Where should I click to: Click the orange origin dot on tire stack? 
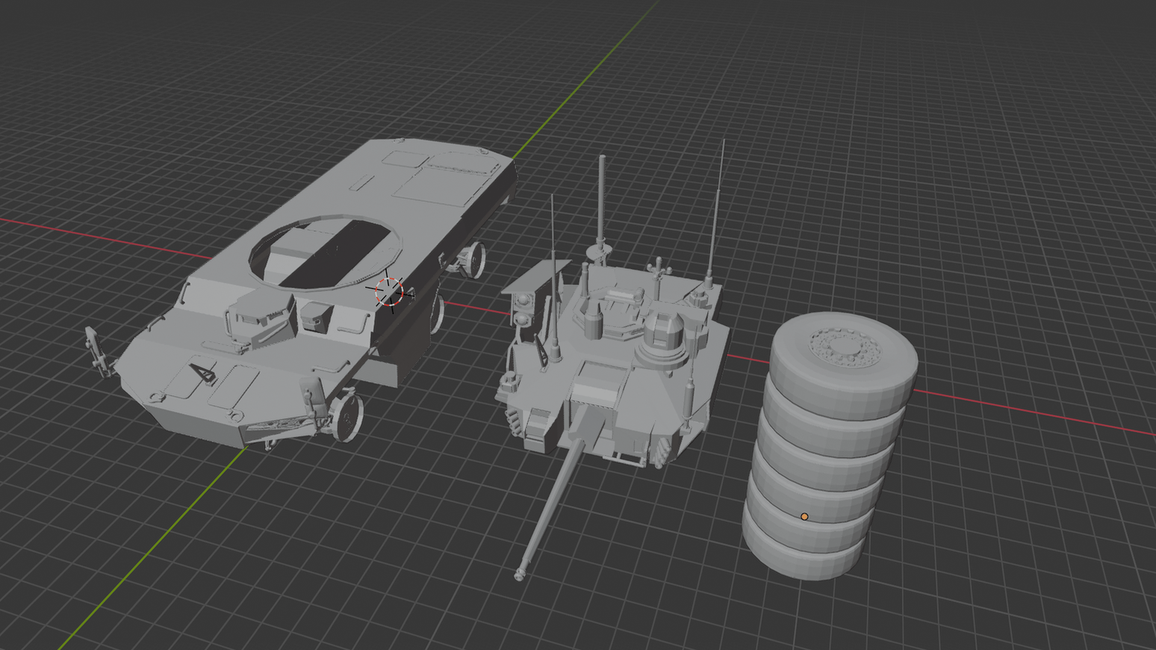804,516
